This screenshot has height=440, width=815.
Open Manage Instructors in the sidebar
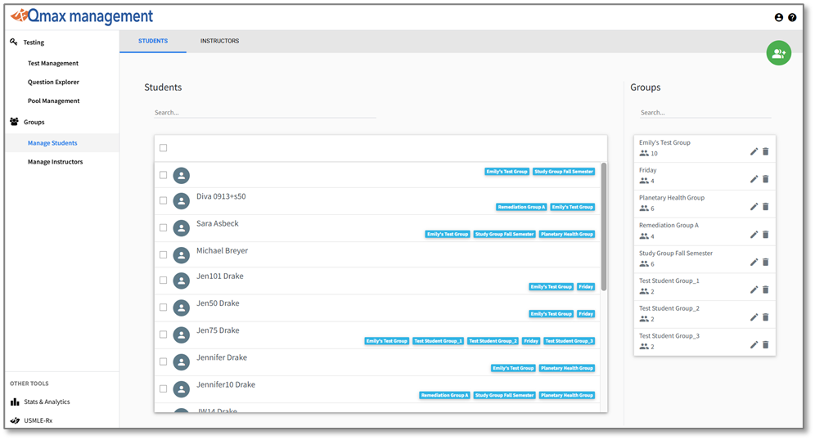[55, 162]
